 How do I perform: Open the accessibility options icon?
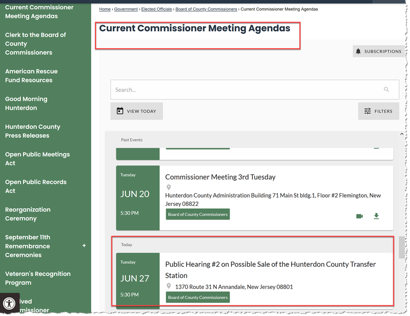click(10, 304)
